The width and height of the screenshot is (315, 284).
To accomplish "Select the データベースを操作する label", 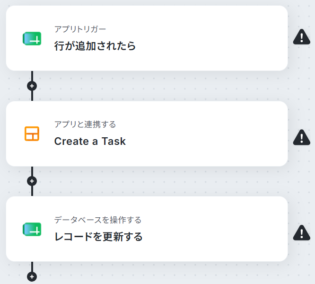I will click(97, 220).
